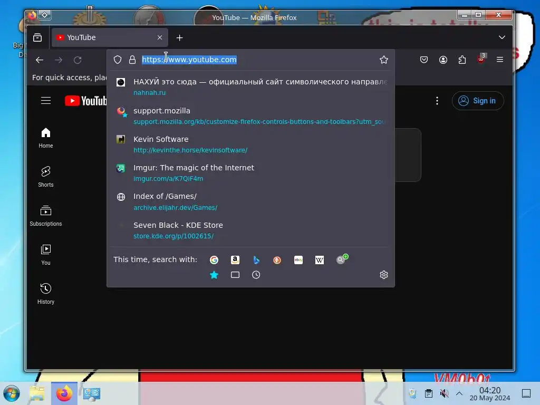Open the file manager from taskbar
Image resolution: width=540 pixels, height=405 pixels.
pyautogui.click(x=37, y=393)
